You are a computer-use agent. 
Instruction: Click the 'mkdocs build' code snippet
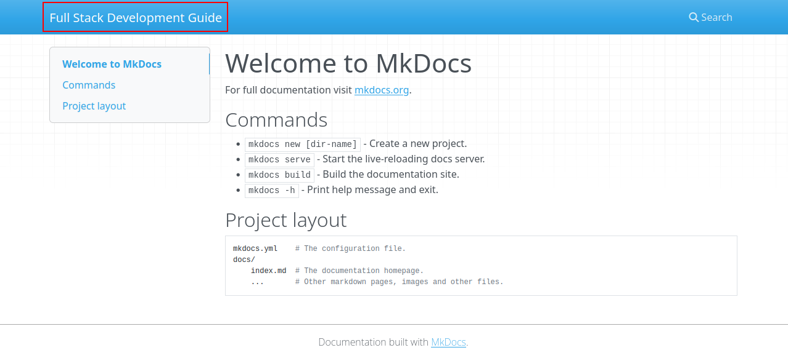click(279, 175)
